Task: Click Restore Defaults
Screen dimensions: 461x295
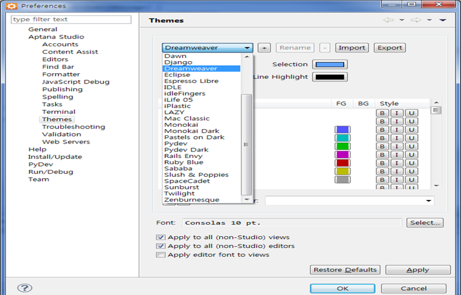Action: coord(345,270)
